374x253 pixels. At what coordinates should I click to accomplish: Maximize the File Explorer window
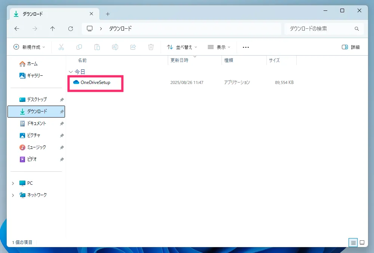pyautogui.click(x=342, y=10)
